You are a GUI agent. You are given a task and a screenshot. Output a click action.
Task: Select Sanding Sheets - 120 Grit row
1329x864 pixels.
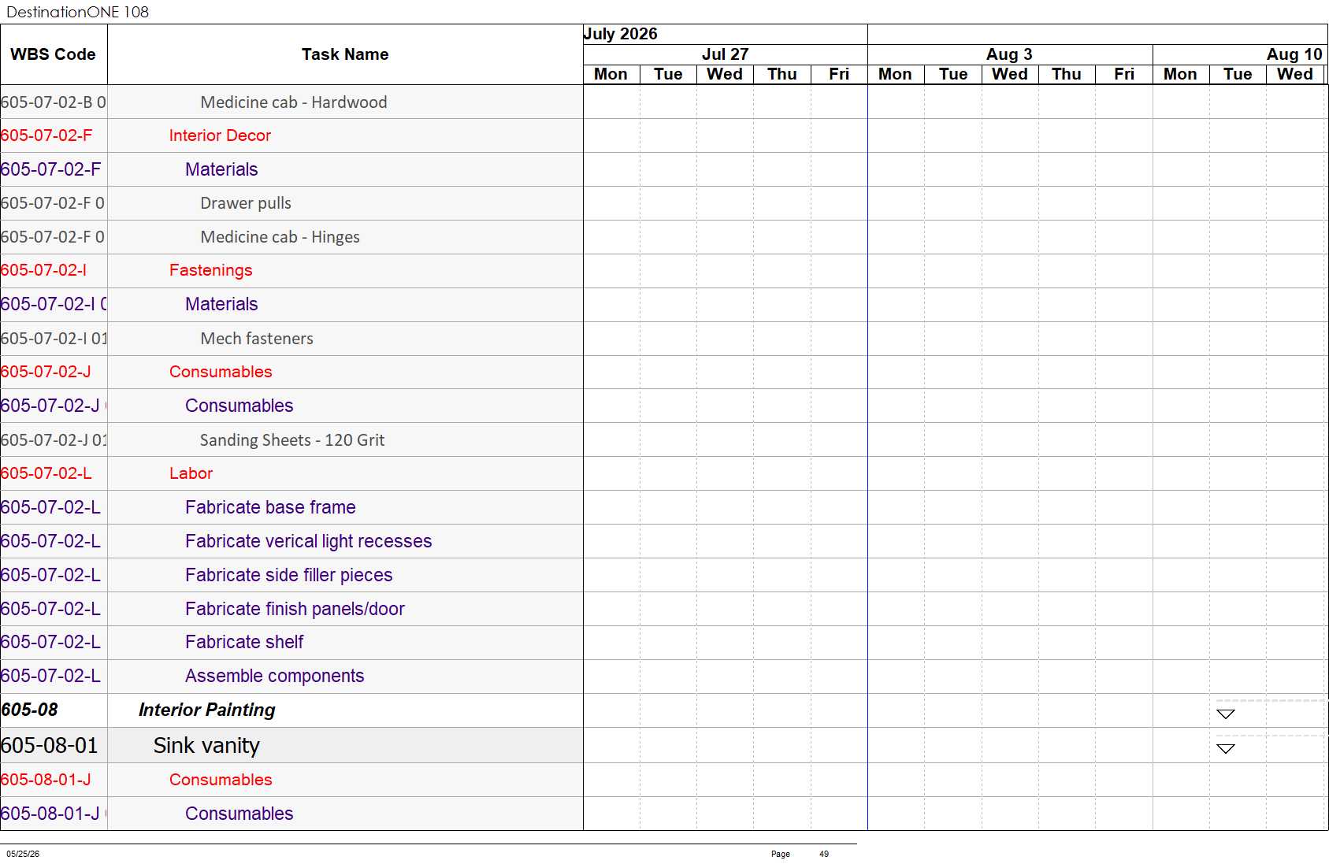[x=291, y=439]
